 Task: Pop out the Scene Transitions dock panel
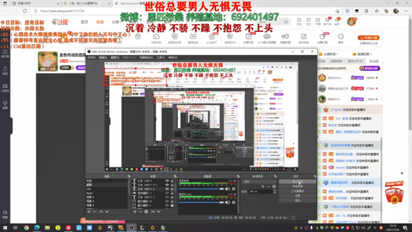point(275,176)
